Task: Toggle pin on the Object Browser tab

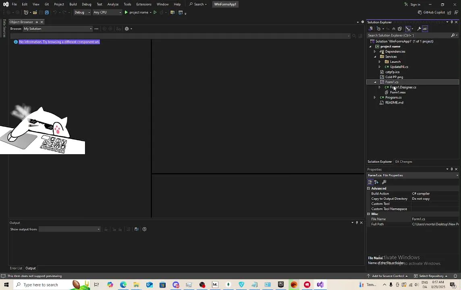Action: (37, 22)
